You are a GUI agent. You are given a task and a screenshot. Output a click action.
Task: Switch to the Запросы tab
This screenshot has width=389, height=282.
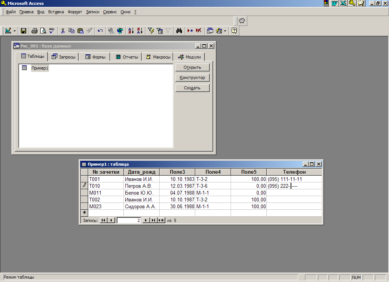(63, 57)
